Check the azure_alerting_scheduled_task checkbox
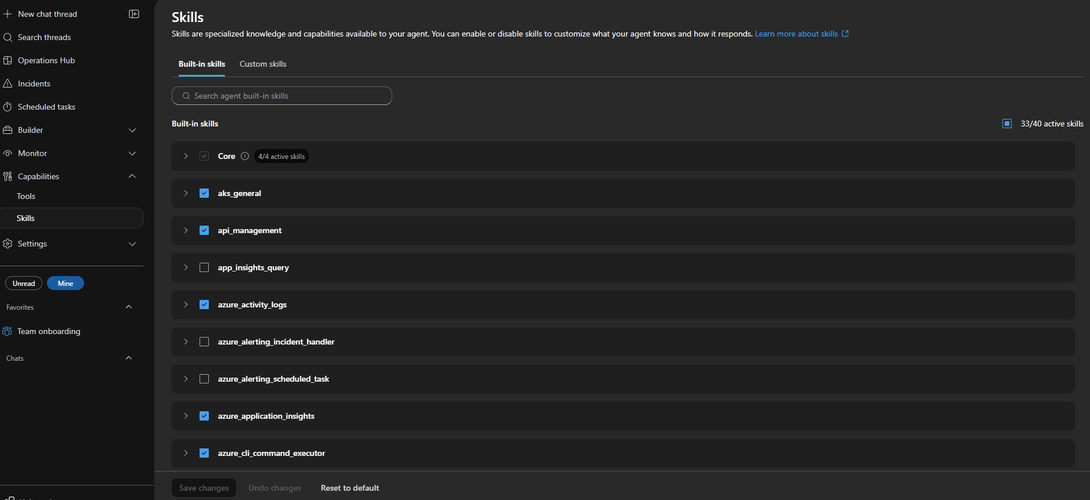Screen dimensions: 1090x500 coord(204,379)
